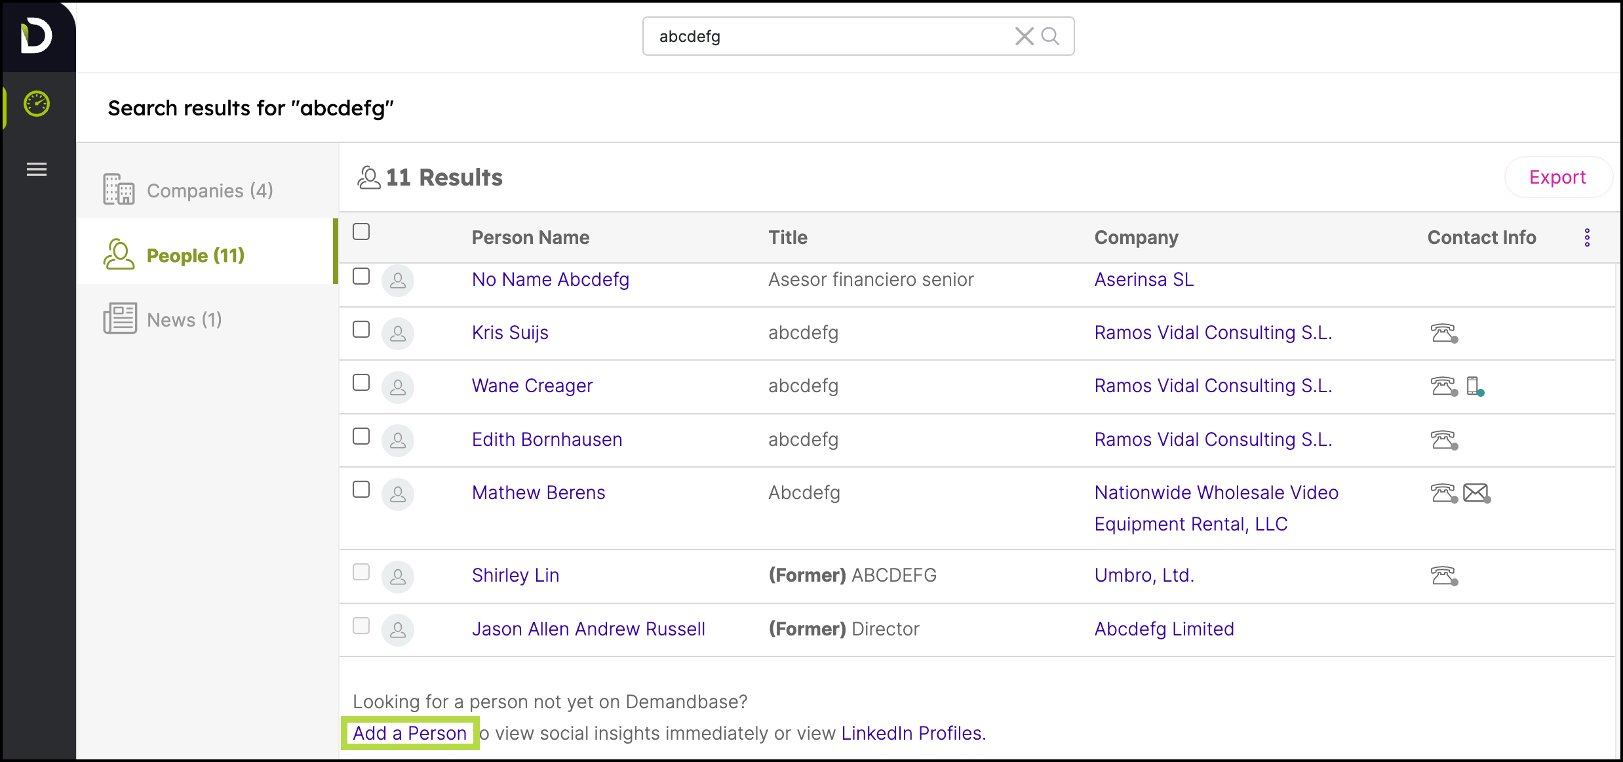Open Mathew Berens profile link
Viewport: 1623px width, 762px height.
click(x=539, y=492)
